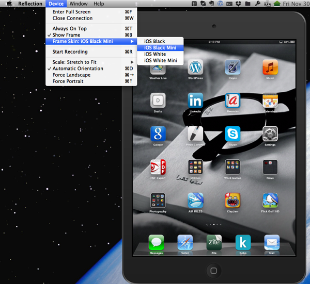
Task: Toggle Show Frame option
Action: [66, 35]
